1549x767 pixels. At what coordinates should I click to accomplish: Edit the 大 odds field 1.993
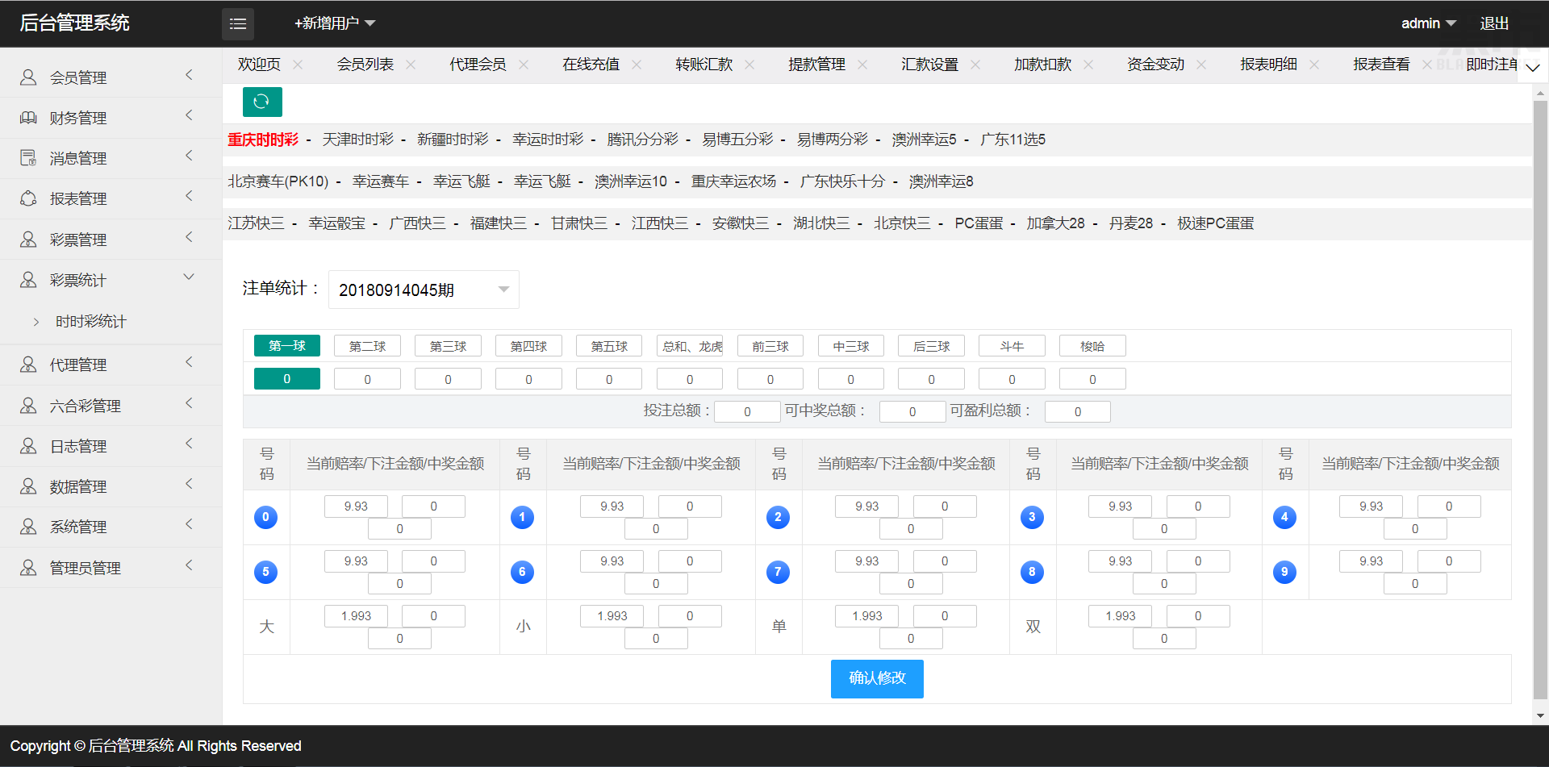point(356,616)
